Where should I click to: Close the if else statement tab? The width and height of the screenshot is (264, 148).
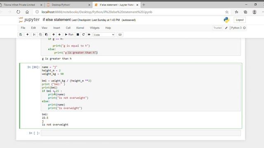[137, 5]
